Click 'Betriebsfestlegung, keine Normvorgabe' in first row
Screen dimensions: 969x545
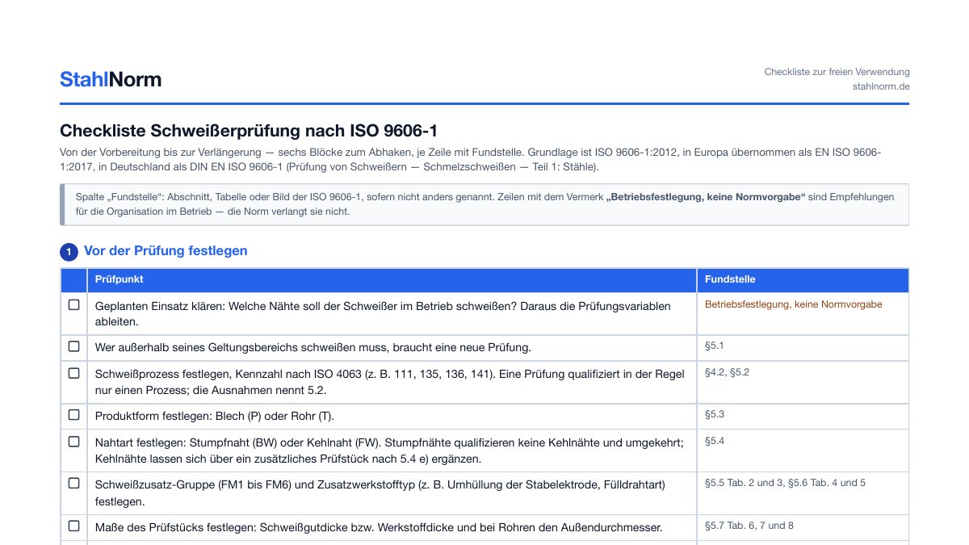[x=793, y=304]
